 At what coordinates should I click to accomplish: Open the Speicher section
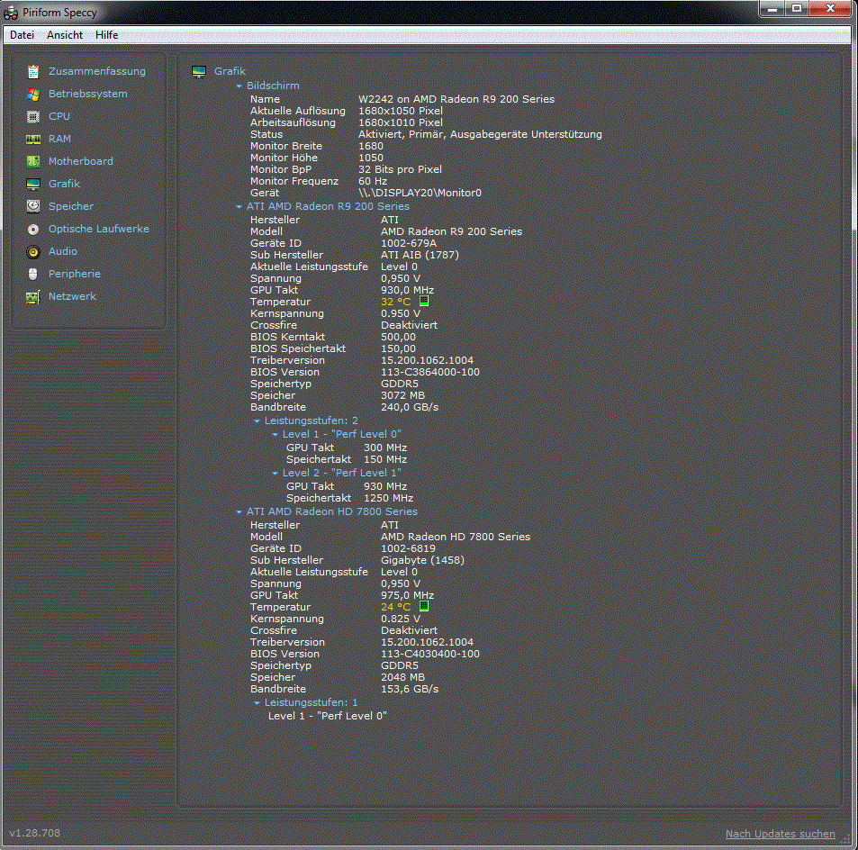[x=70, y=206]
